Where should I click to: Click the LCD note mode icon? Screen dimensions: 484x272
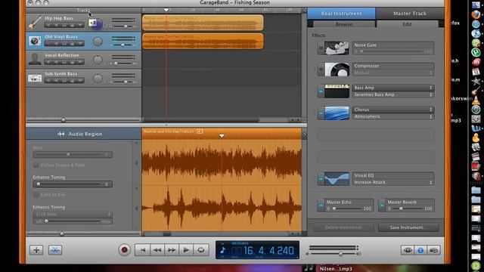point(223,250)
